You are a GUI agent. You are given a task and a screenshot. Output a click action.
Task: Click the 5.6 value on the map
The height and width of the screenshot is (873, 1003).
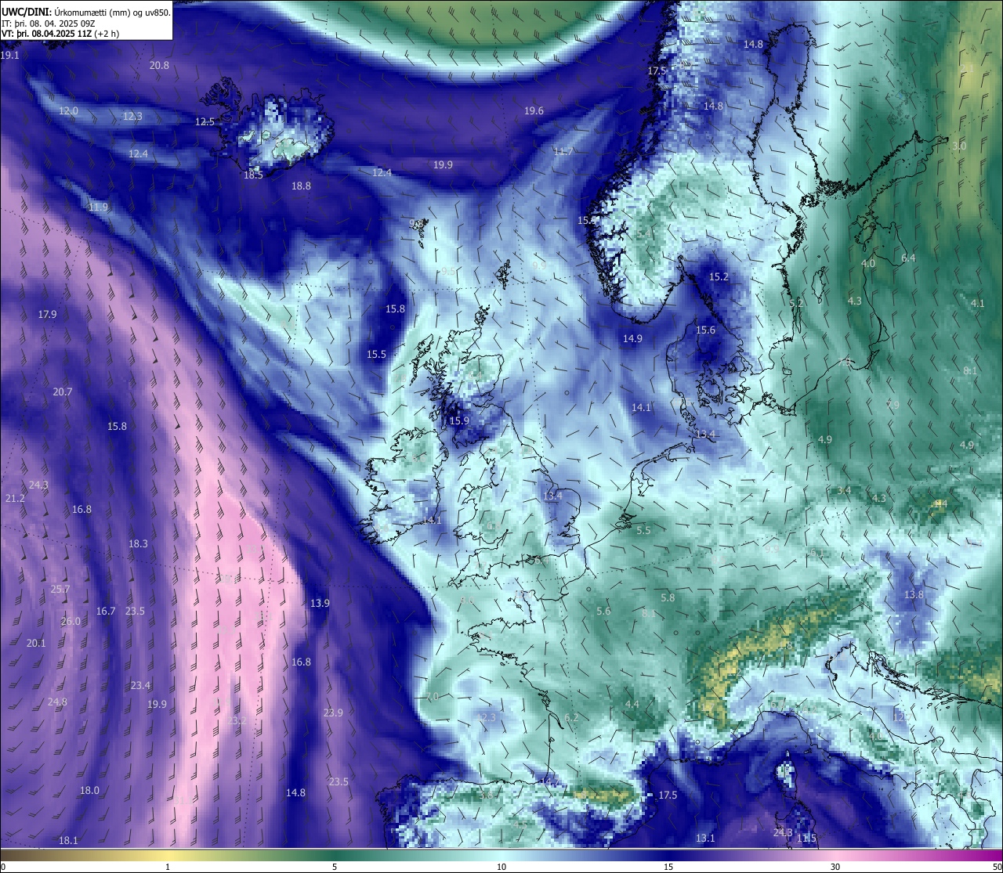coord(603,612)
